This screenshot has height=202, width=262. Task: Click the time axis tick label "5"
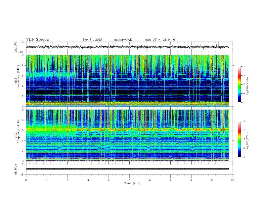coord(129,180)
